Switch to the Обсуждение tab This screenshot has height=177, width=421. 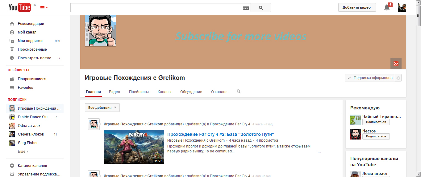(x=191, y=92)
